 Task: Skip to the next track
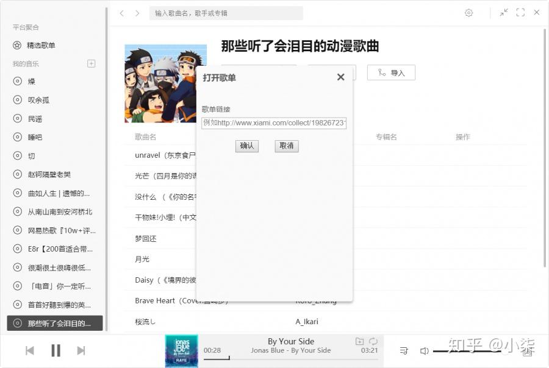[82, 350]
